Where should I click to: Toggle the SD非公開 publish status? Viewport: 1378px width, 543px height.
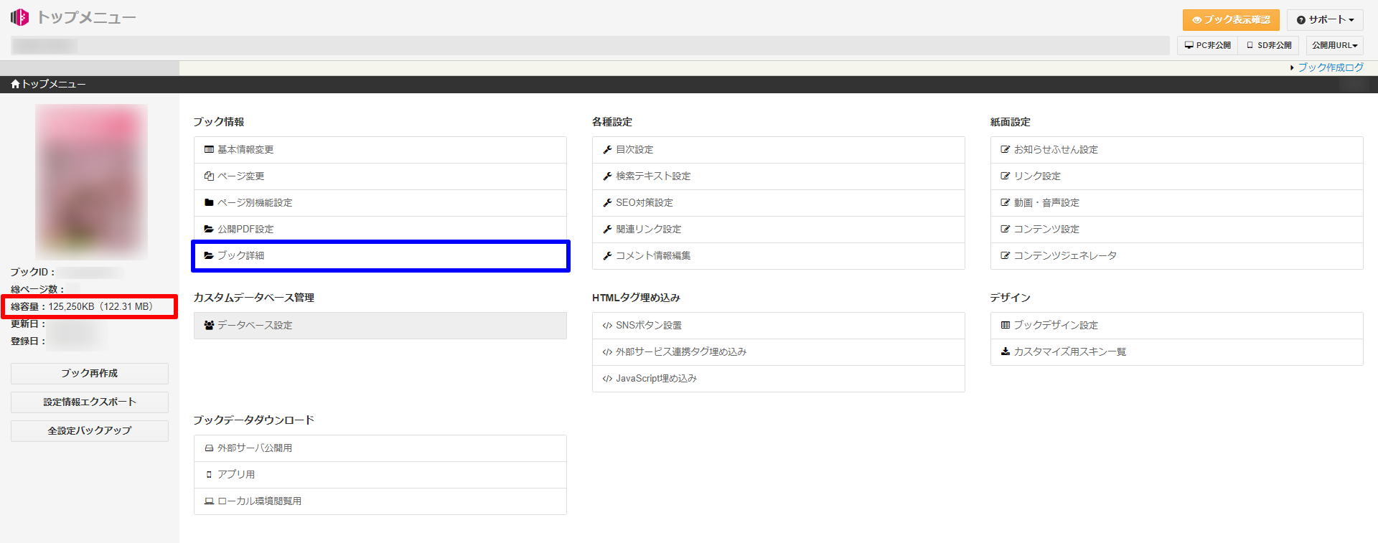click(x=1269, y=45)
